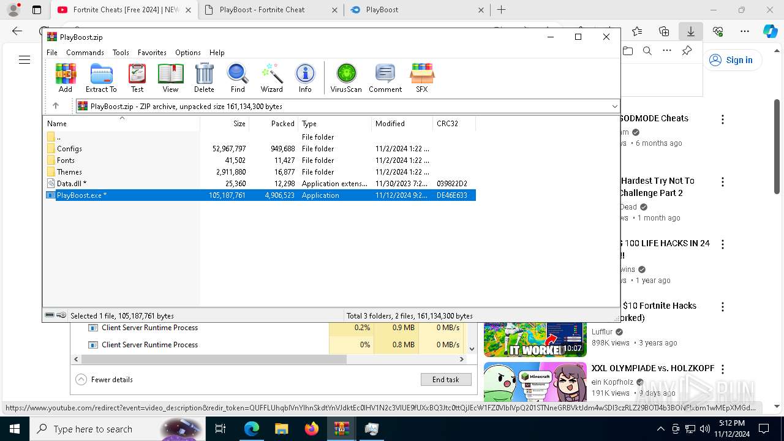The image size is (784, 441).
Task: Open File Explorer from the taskbar
Action: tap(282, 429)
